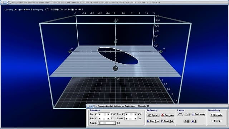Start the simulation with Start Sim.

(x=153, y=121)
